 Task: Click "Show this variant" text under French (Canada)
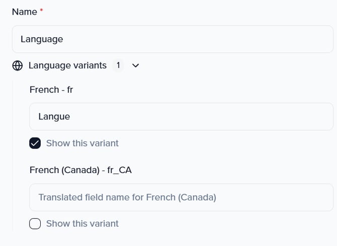82,224
